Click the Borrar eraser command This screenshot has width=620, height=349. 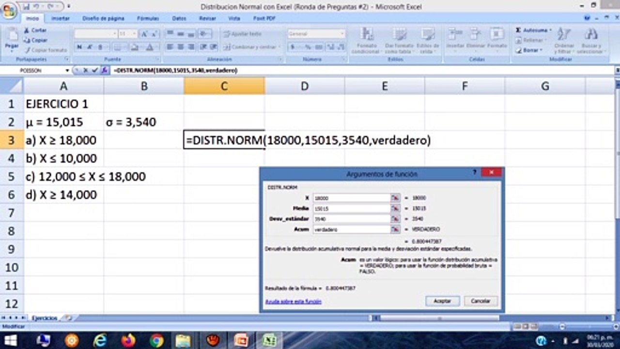[x=529, y=50]
